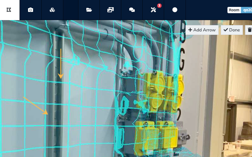Click the Room label
252x157 pixels.
tap(234, 10)
